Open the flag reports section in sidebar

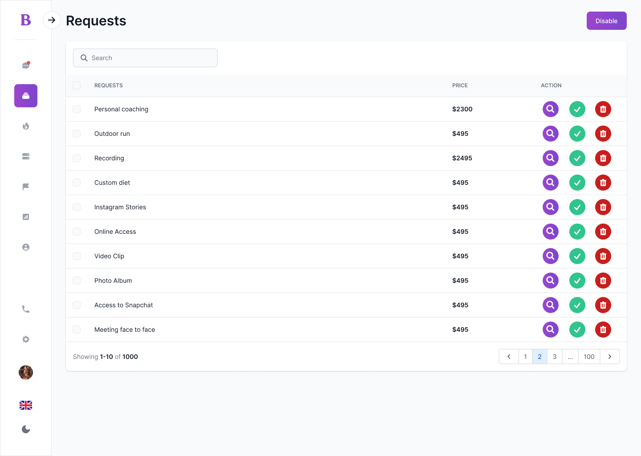[x=25, y=187]
